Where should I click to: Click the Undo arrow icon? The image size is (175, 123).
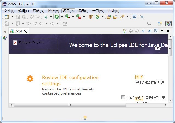pos(31,17)
